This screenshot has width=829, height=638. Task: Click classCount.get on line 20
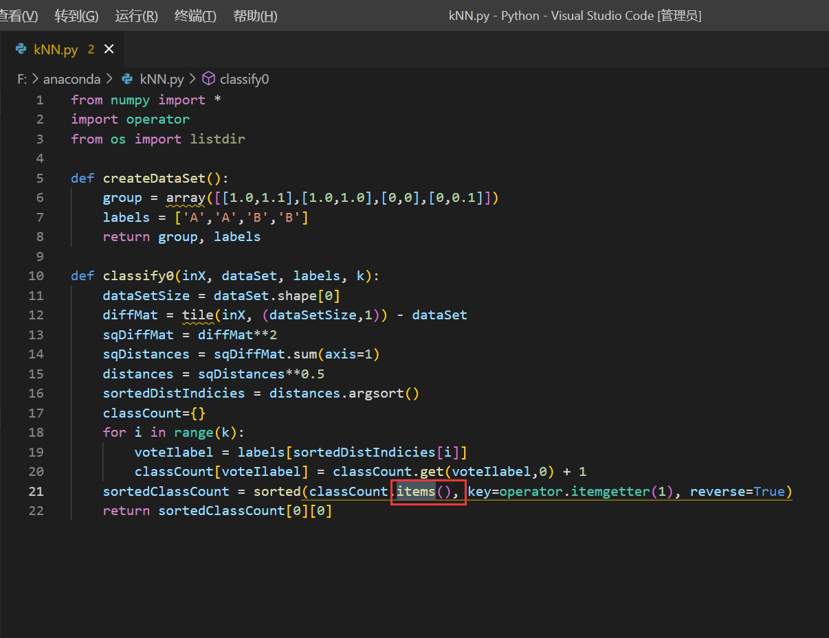coord(388,472)
